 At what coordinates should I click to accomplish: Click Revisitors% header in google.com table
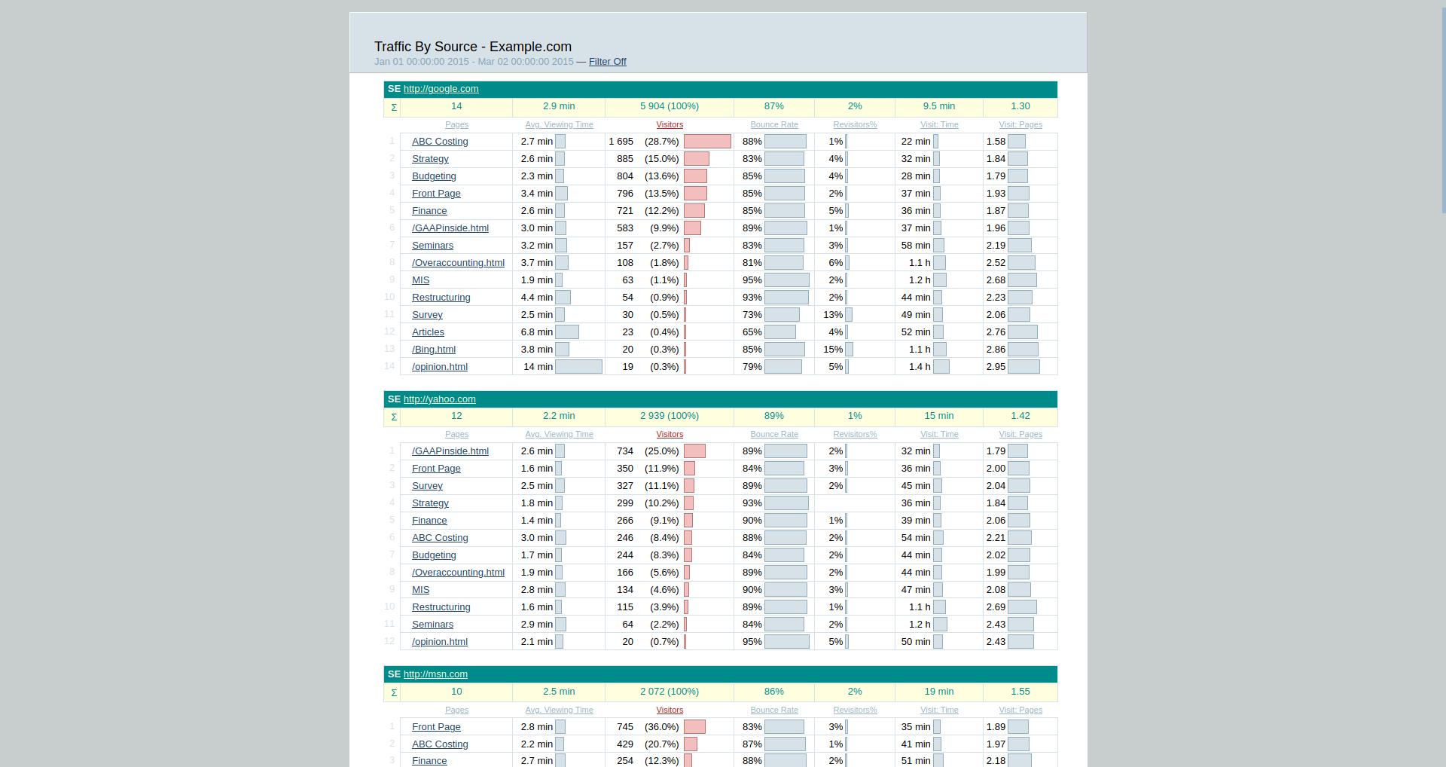(854, 125)
